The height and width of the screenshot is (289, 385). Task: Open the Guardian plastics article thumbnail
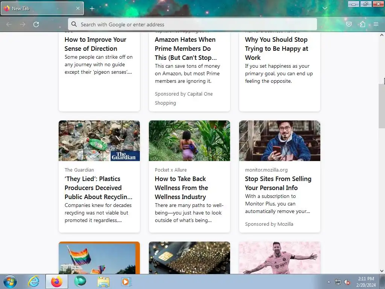click(x=99, y=141)
